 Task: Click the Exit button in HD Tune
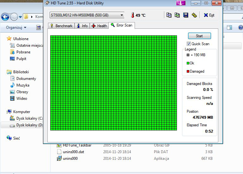coord(209,15)
